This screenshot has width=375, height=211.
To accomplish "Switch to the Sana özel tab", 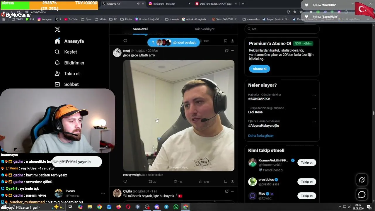I will coord(140,29).
